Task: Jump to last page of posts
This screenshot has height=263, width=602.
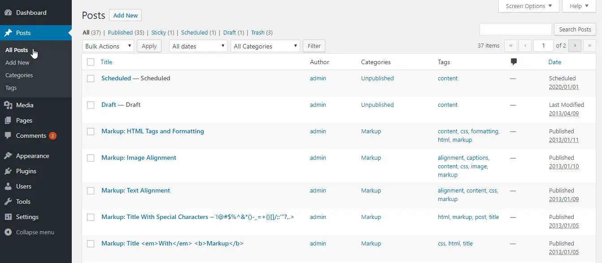Action: 589,46
